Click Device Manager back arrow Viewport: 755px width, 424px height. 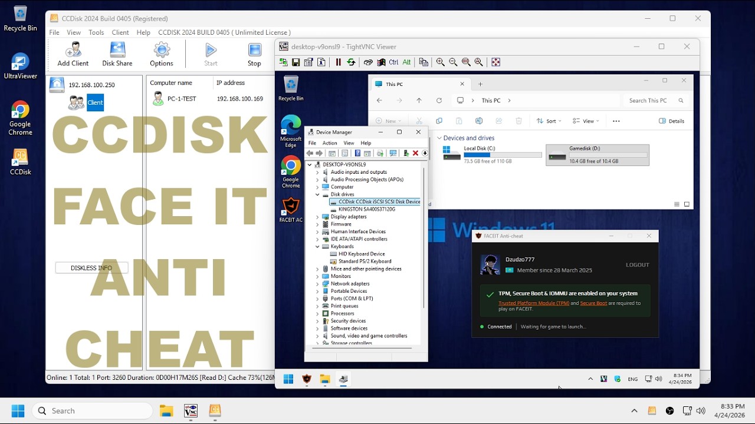click(x=310, y=153)
